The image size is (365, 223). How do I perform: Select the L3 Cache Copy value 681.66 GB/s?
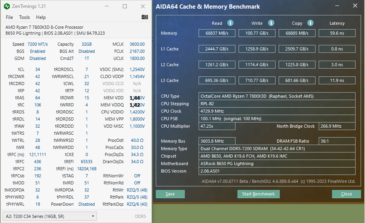[297, 80]
